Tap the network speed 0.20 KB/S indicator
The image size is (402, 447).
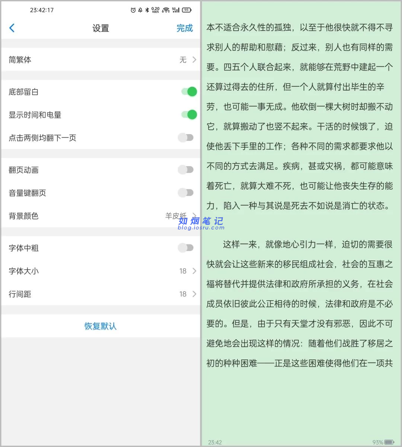(156, 10)
